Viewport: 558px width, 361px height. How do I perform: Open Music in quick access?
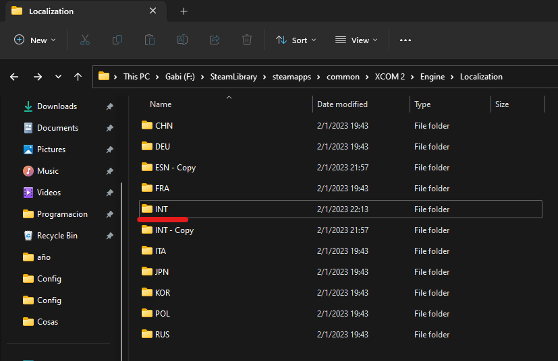click(48, 171)
